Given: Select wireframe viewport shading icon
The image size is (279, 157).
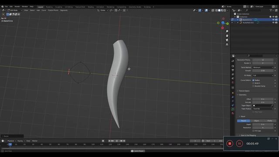Looking at the screenshot, I should click(x=216, y=10).
